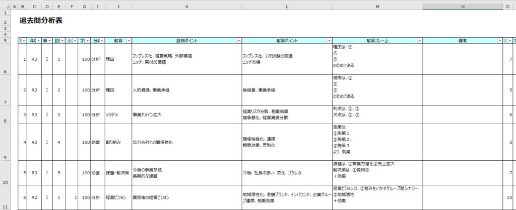Open filter dropdown in column I header cell
This screenshot has width=516, height=210.
coord(102,40)
